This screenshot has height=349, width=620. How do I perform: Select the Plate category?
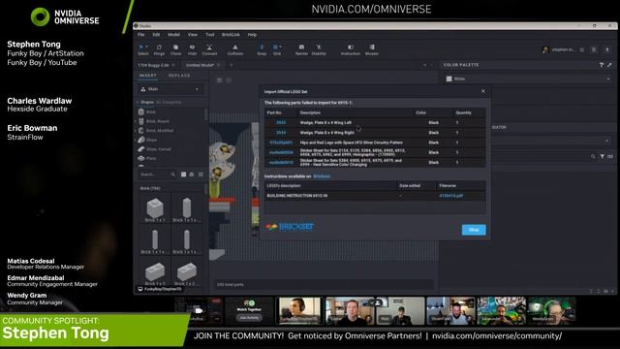pos(151,158)
